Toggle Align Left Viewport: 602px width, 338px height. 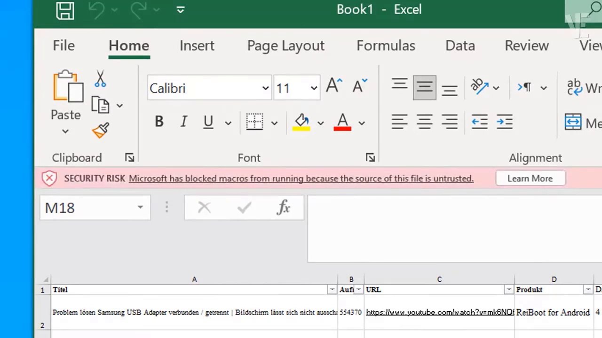pyautogui.click(x=400, y=122)
